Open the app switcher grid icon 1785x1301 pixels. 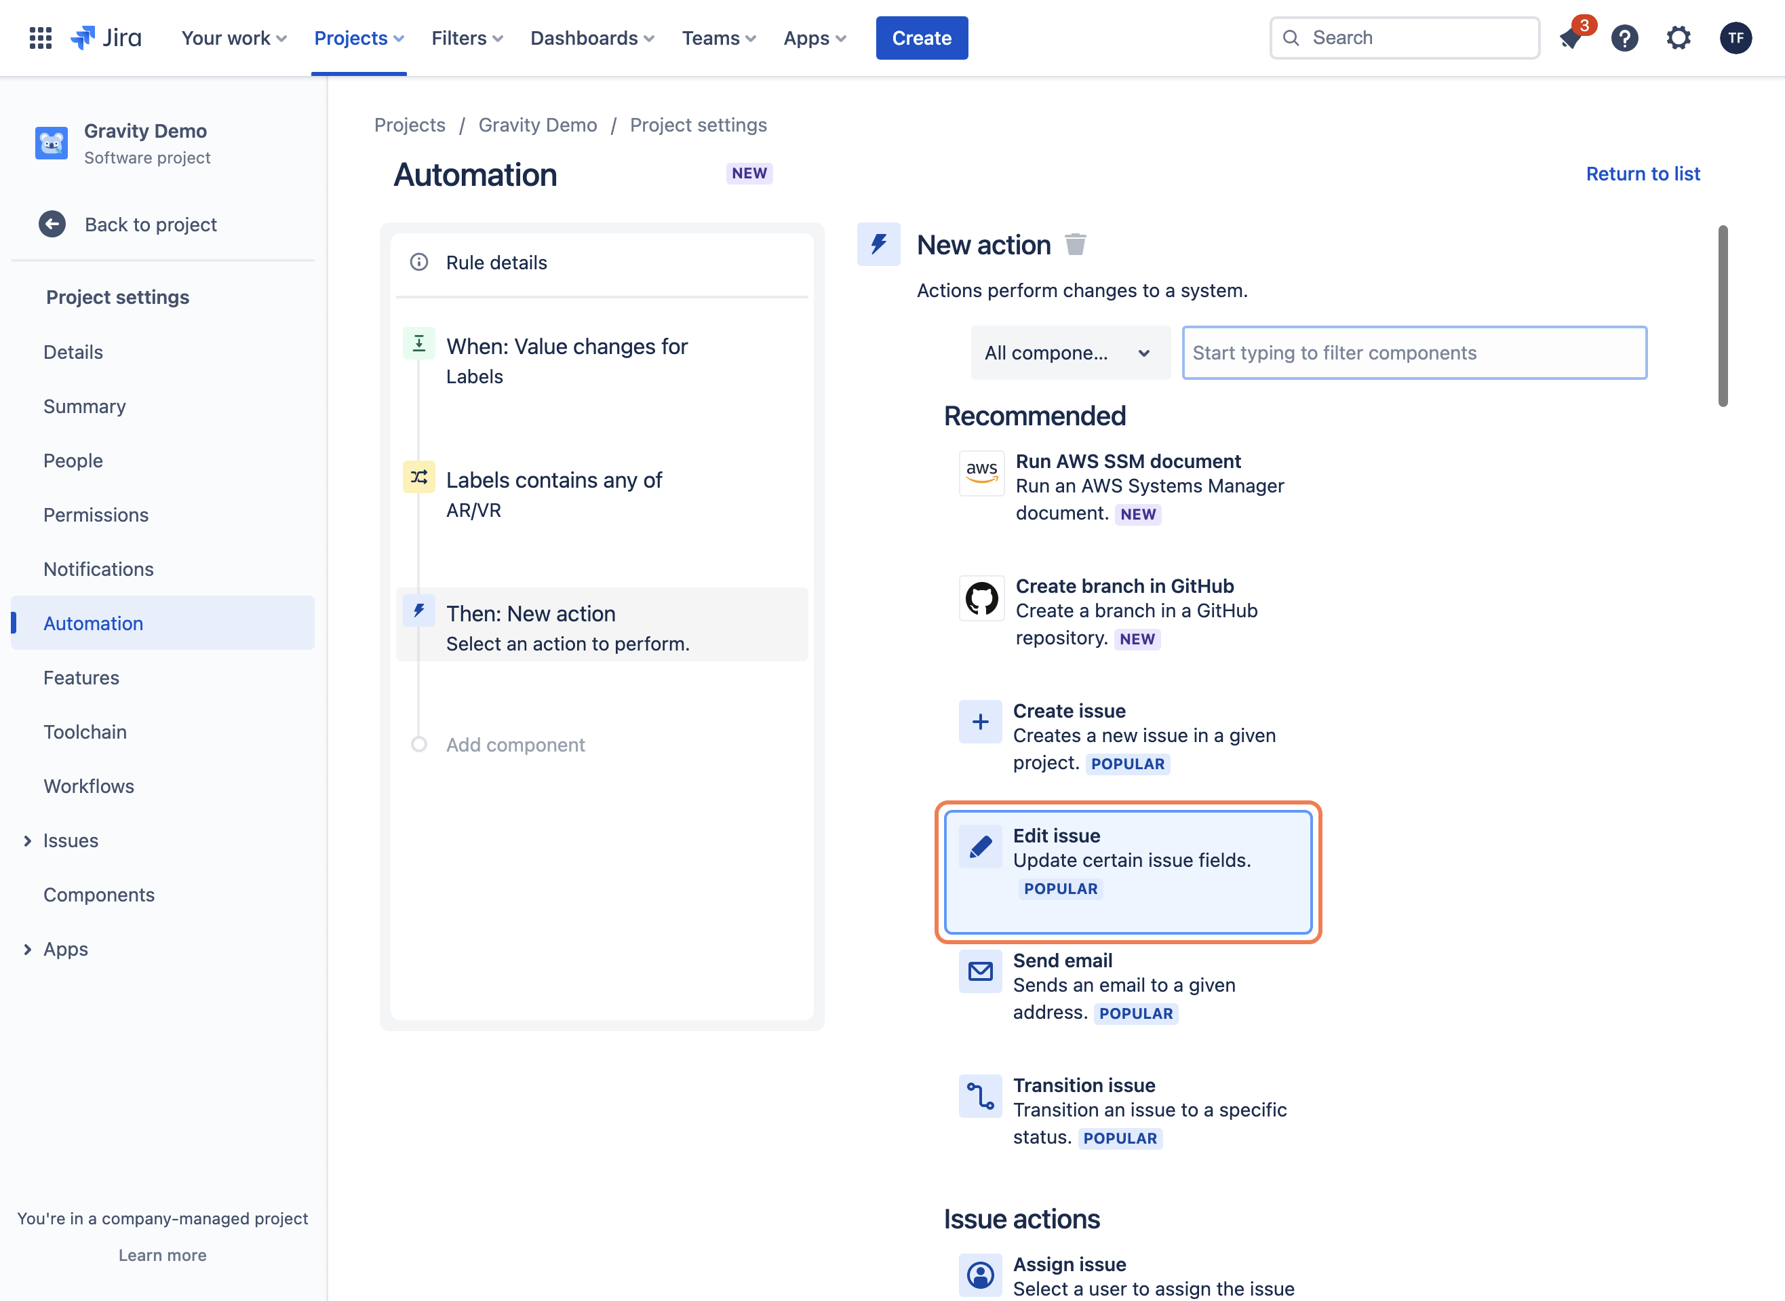(40, 38)
